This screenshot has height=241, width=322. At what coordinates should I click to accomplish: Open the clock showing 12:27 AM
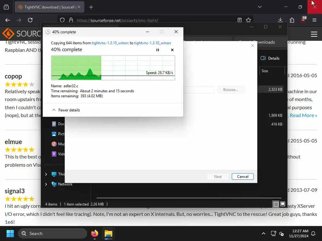[x=299, y=233]
